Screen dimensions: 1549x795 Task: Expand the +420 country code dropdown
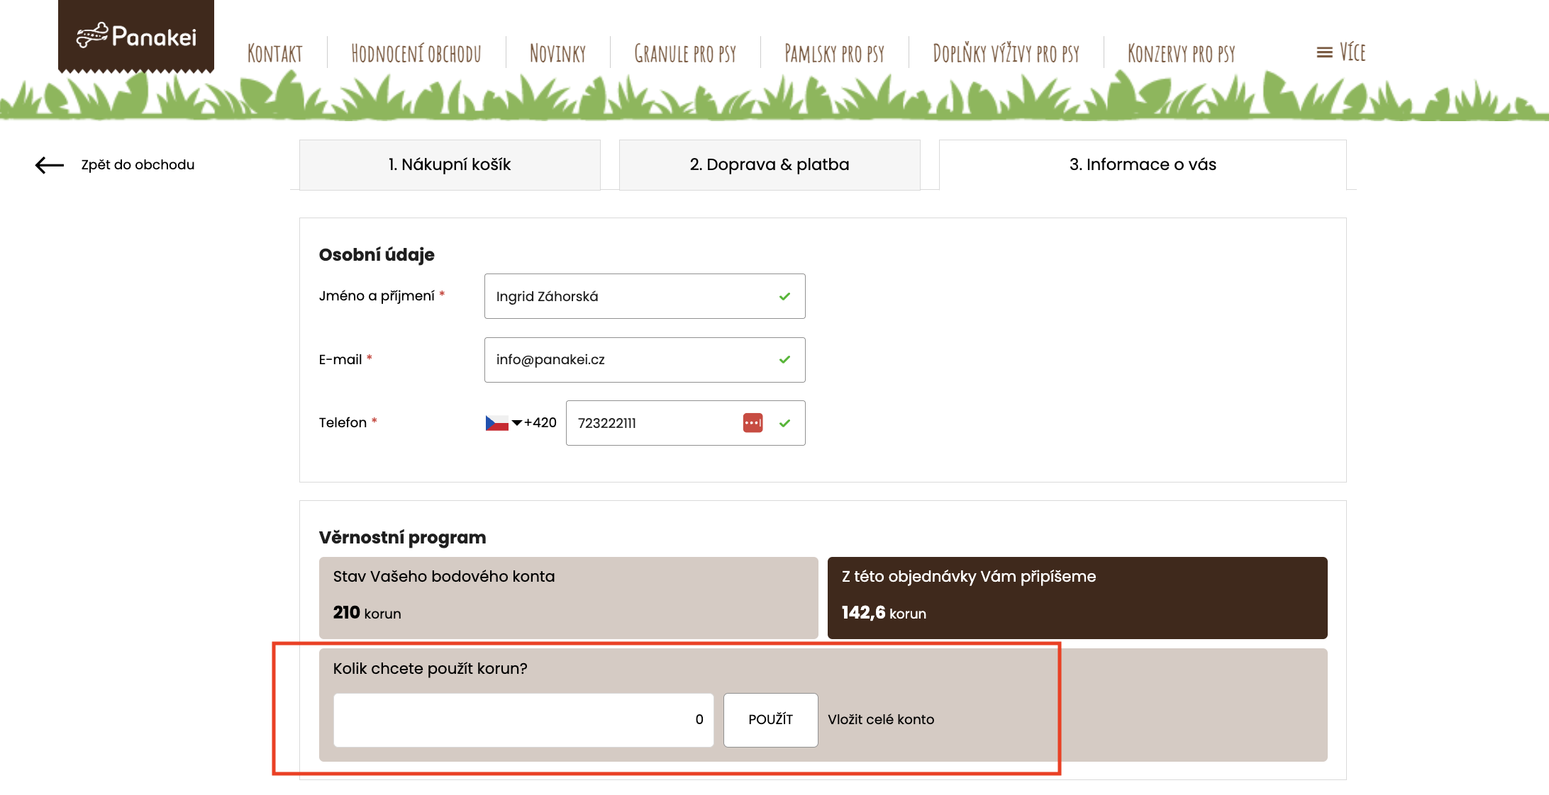click(517, 423)
